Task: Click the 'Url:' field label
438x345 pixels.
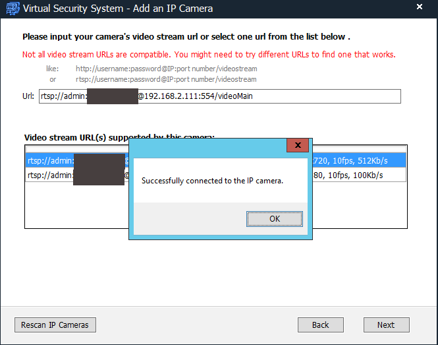Action: pyautogui.click(x=28, y=96)
